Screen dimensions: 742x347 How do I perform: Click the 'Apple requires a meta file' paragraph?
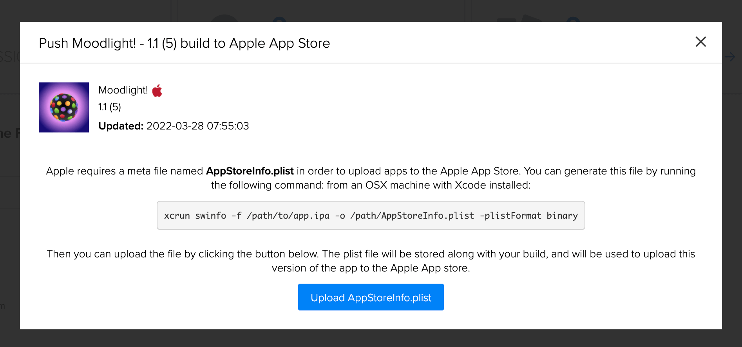click(x=371, y=178)
